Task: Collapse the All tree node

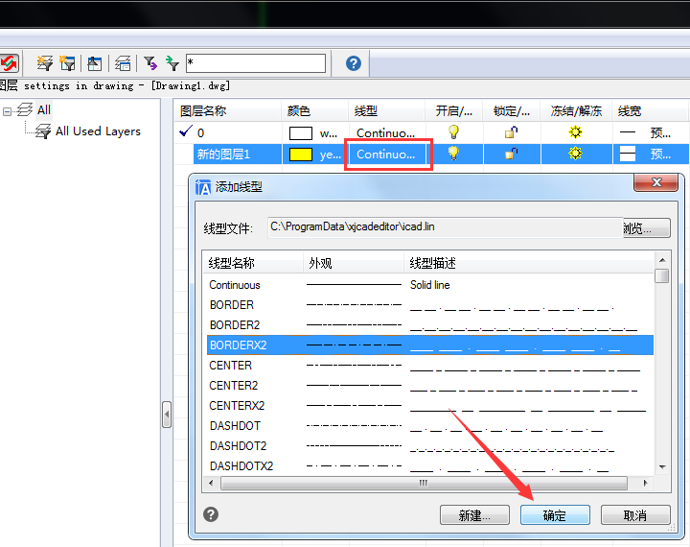Action: click(7, 111)
